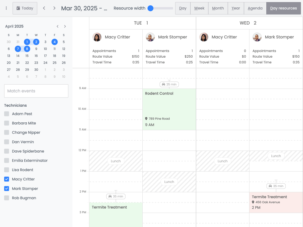
Task: Show next month in mini calendar
Action: [65, 26]
